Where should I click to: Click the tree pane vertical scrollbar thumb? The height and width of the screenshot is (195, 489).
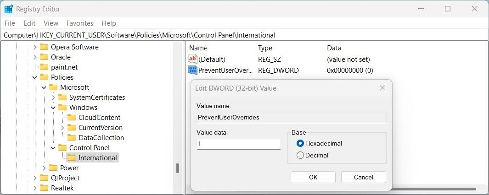(177, 168)
